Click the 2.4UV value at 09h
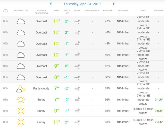165x127 pixels. pos(159,122)
